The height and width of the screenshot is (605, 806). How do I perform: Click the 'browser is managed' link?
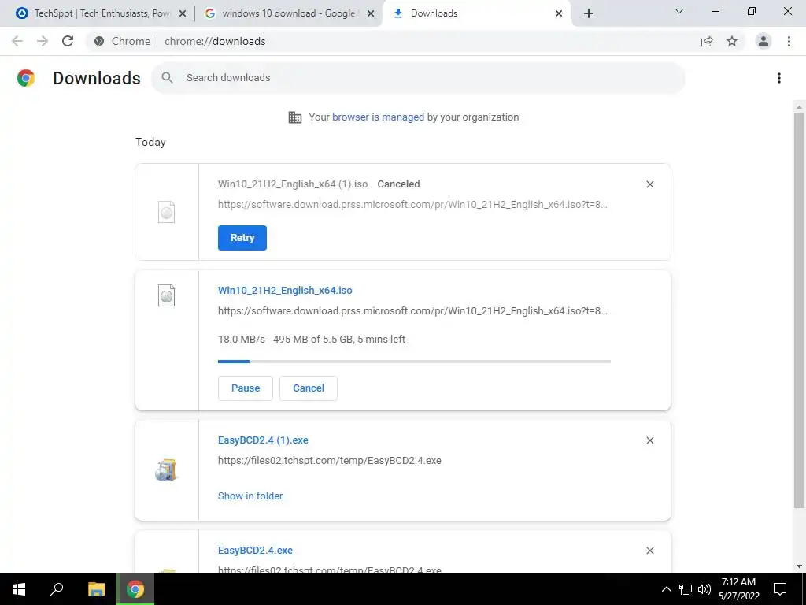(379, 117)
